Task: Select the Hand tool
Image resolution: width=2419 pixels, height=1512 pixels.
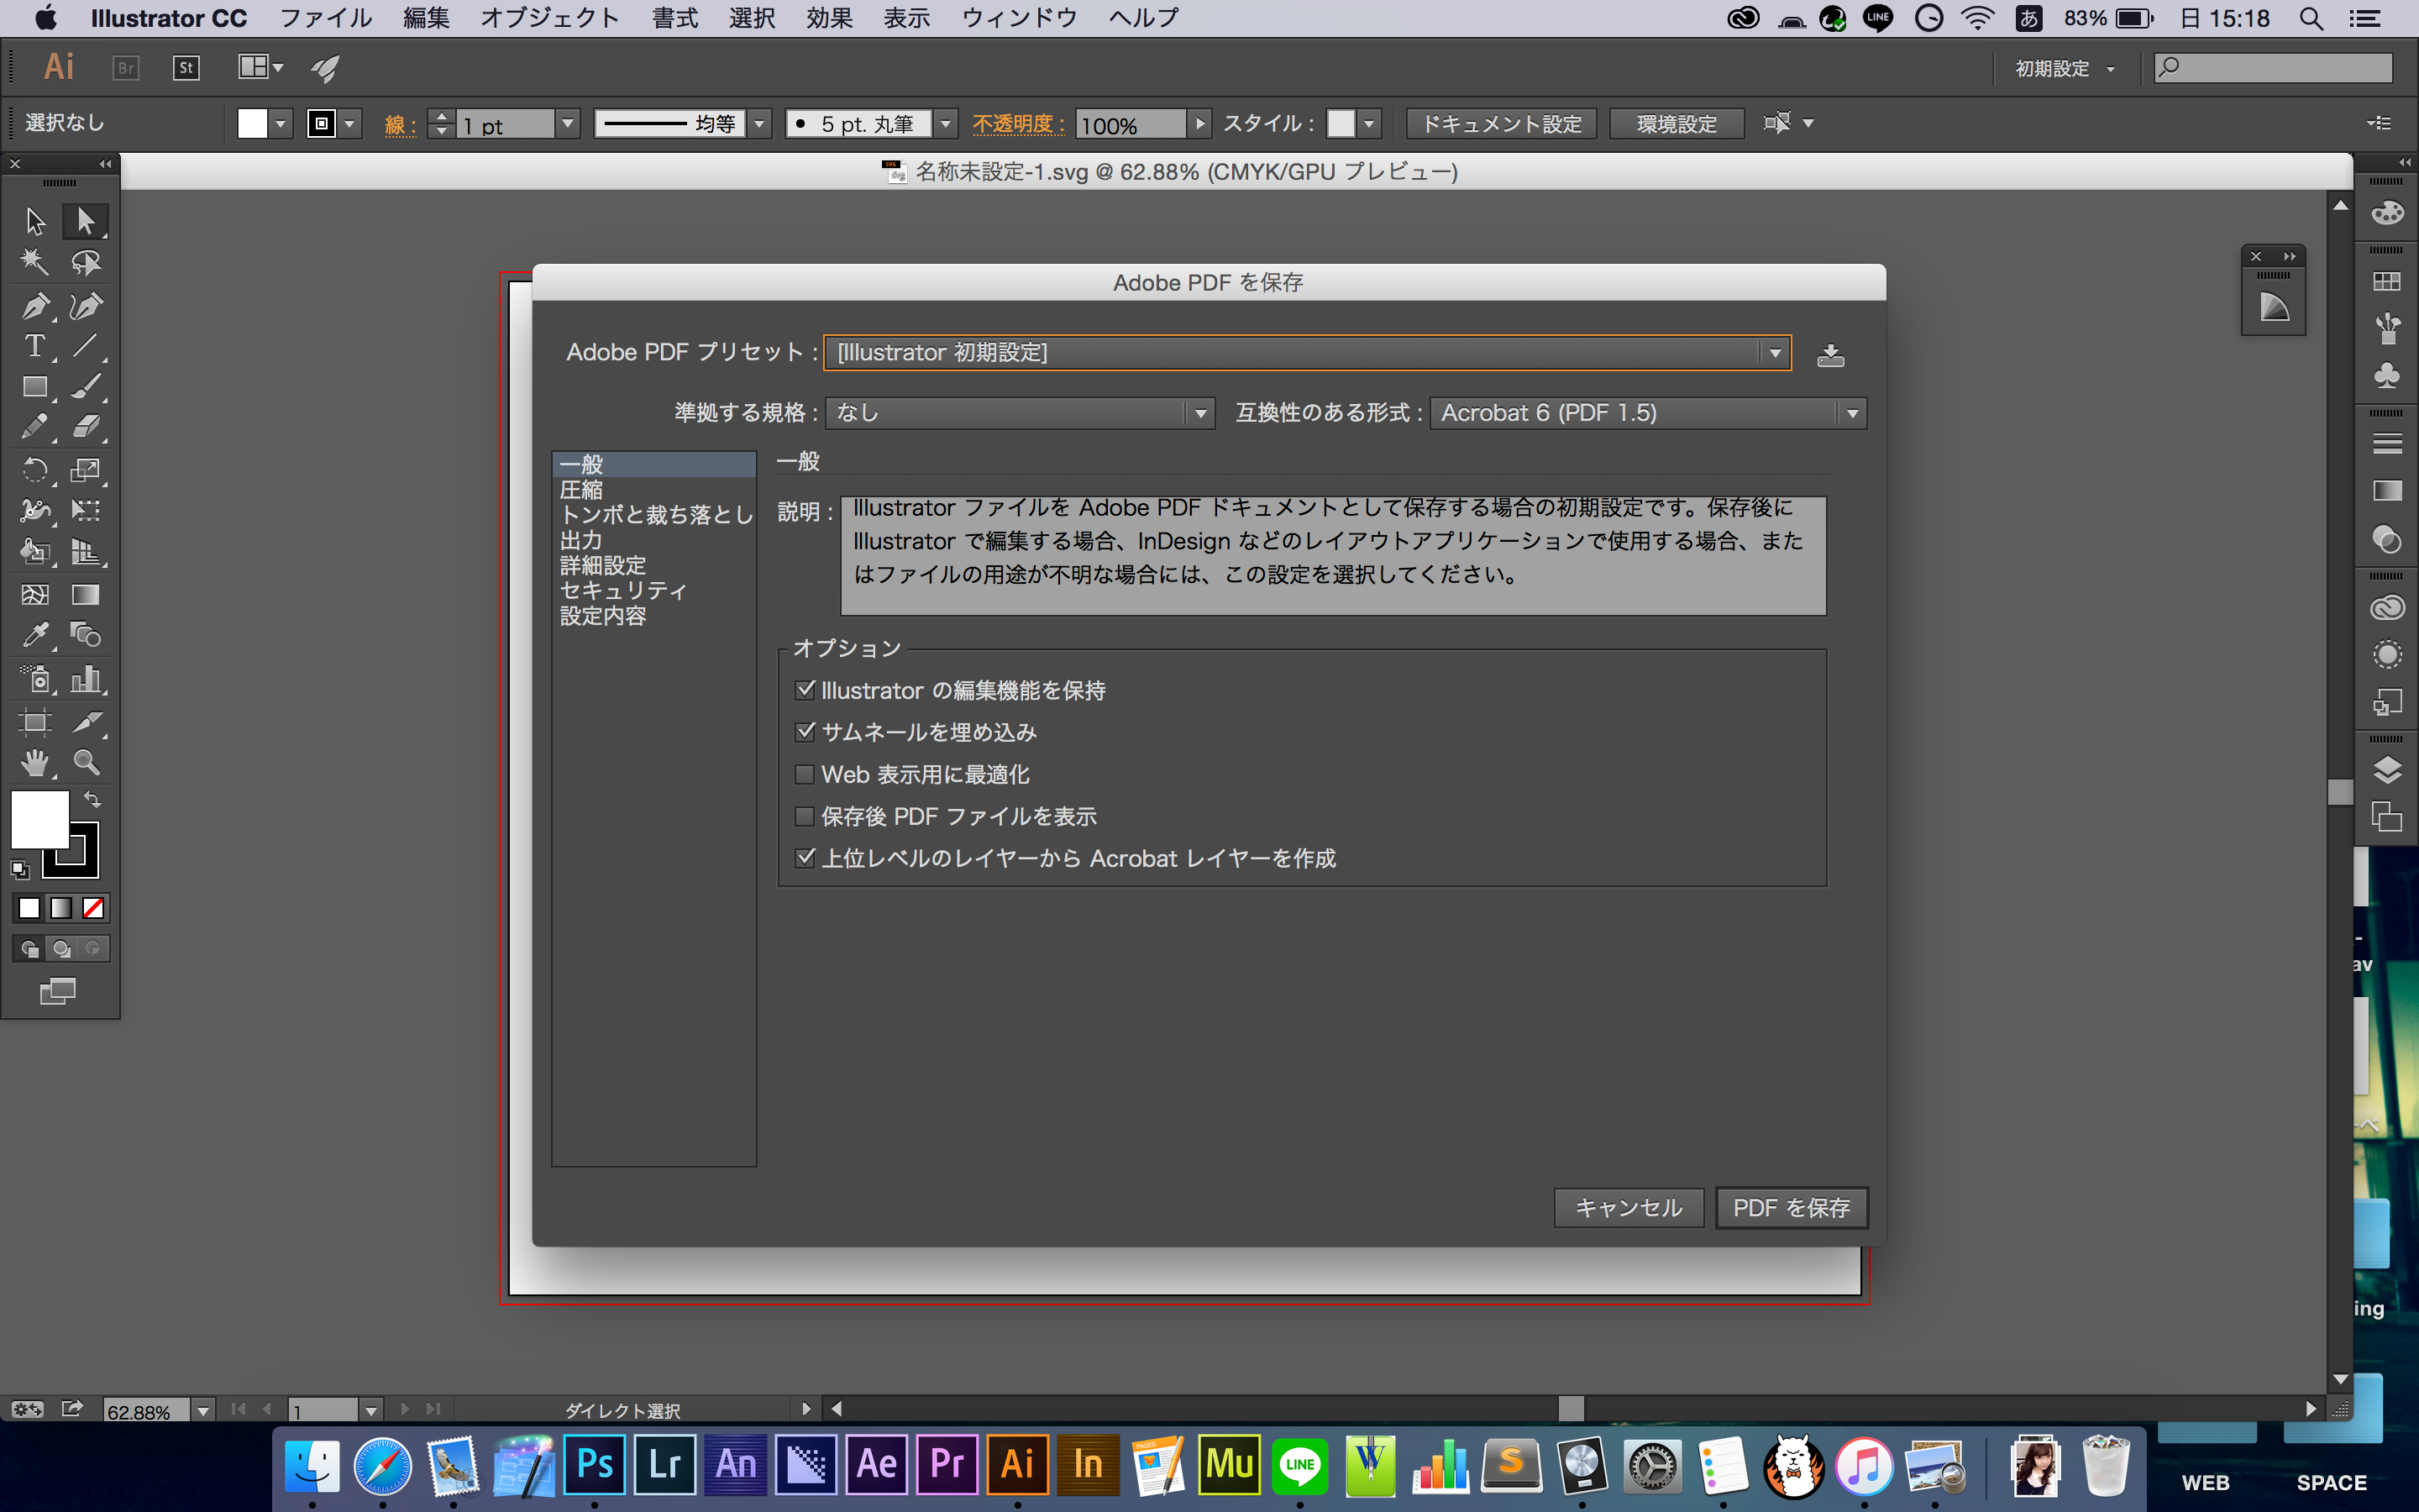Action: 35,763
